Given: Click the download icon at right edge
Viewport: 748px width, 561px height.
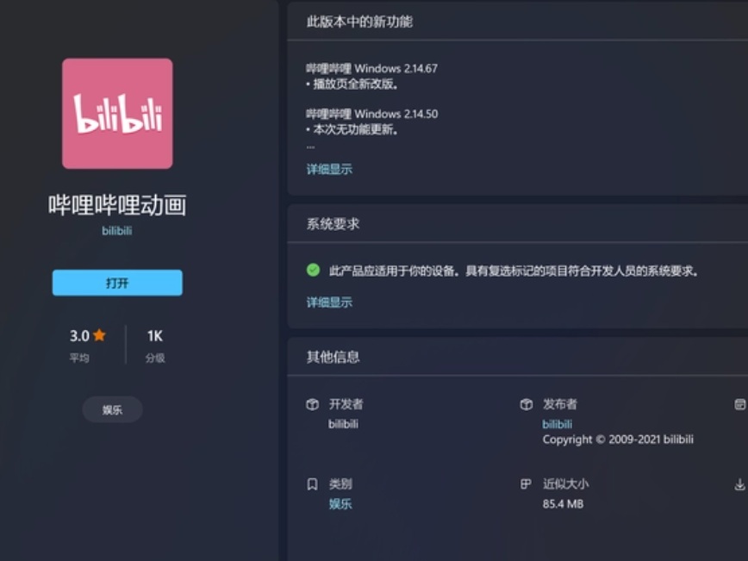Looking at the screenshot, I should (x=739, y=484).
